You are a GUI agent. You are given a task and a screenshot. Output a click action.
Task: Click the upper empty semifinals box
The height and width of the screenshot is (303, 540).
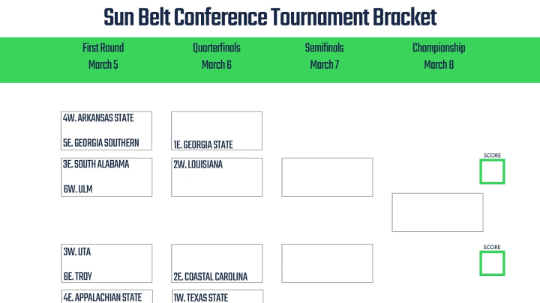(327, 177)
